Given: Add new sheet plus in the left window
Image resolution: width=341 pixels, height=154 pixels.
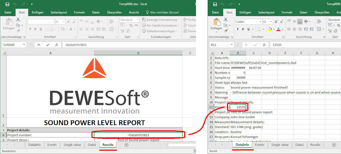Looking at the screenshot, I should click(x=126, y=145).
